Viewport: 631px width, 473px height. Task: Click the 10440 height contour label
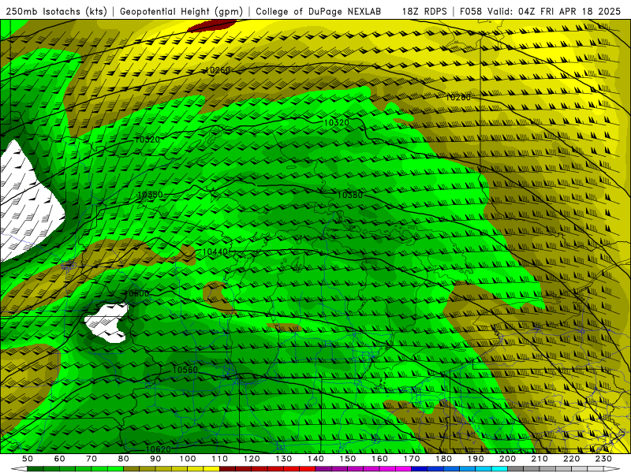[x=215, y=251]
